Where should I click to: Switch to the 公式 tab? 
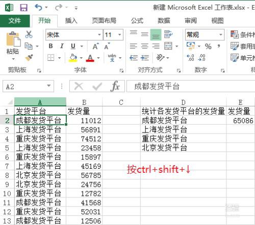(137, 20)
